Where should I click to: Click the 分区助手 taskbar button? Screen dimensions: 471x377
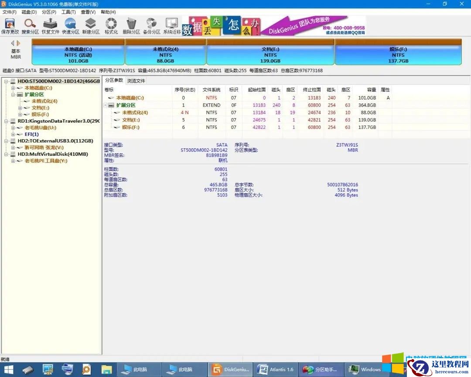(x=321, y=370)
